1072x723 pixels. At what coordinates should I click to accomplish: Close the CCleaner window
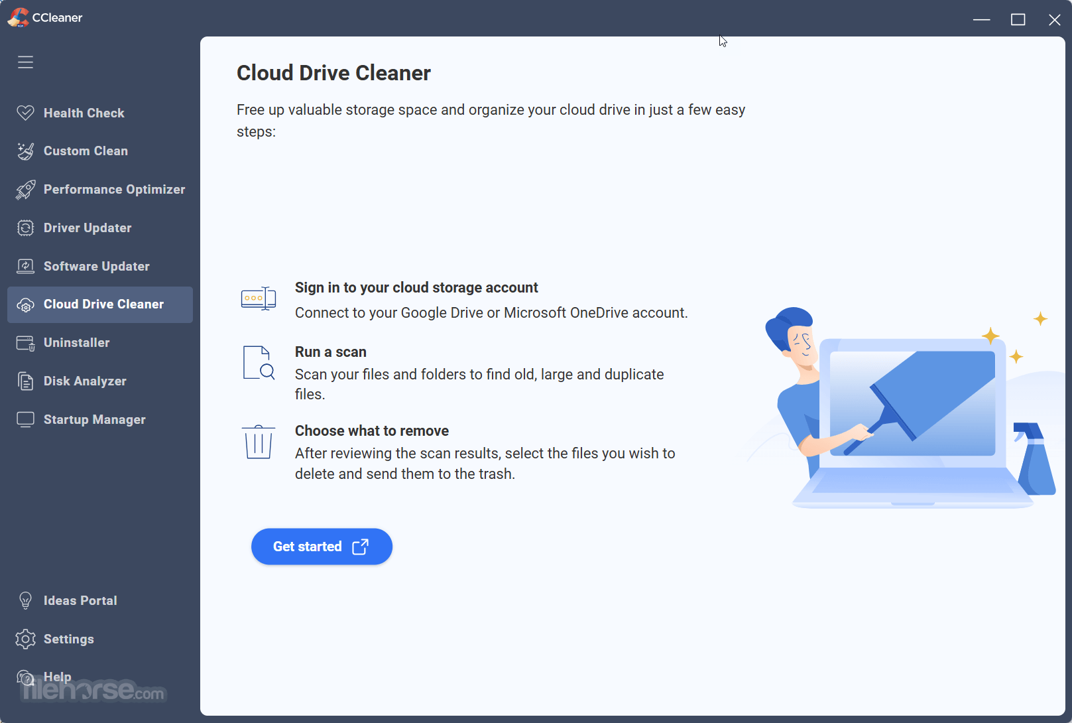point(1055,20)
